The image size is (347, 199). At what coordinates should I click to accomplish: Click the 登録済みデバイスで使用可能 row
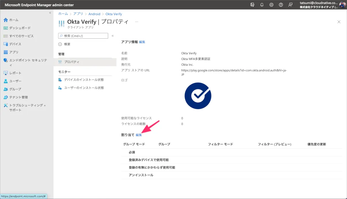click(x=232, y=160)
